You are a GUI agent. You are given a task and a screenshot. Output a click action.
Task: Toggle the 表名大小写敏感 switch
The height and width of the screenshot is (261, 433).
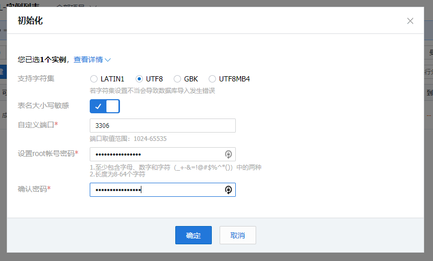[x=105, y=106]
